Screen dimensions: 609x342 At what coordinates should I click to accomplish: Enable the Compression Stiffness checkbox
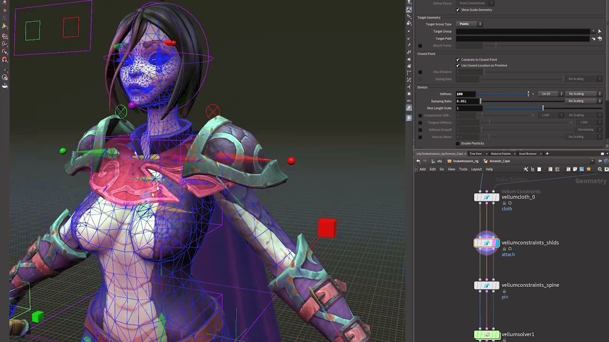pyautogui.click(x=420, y=115)
